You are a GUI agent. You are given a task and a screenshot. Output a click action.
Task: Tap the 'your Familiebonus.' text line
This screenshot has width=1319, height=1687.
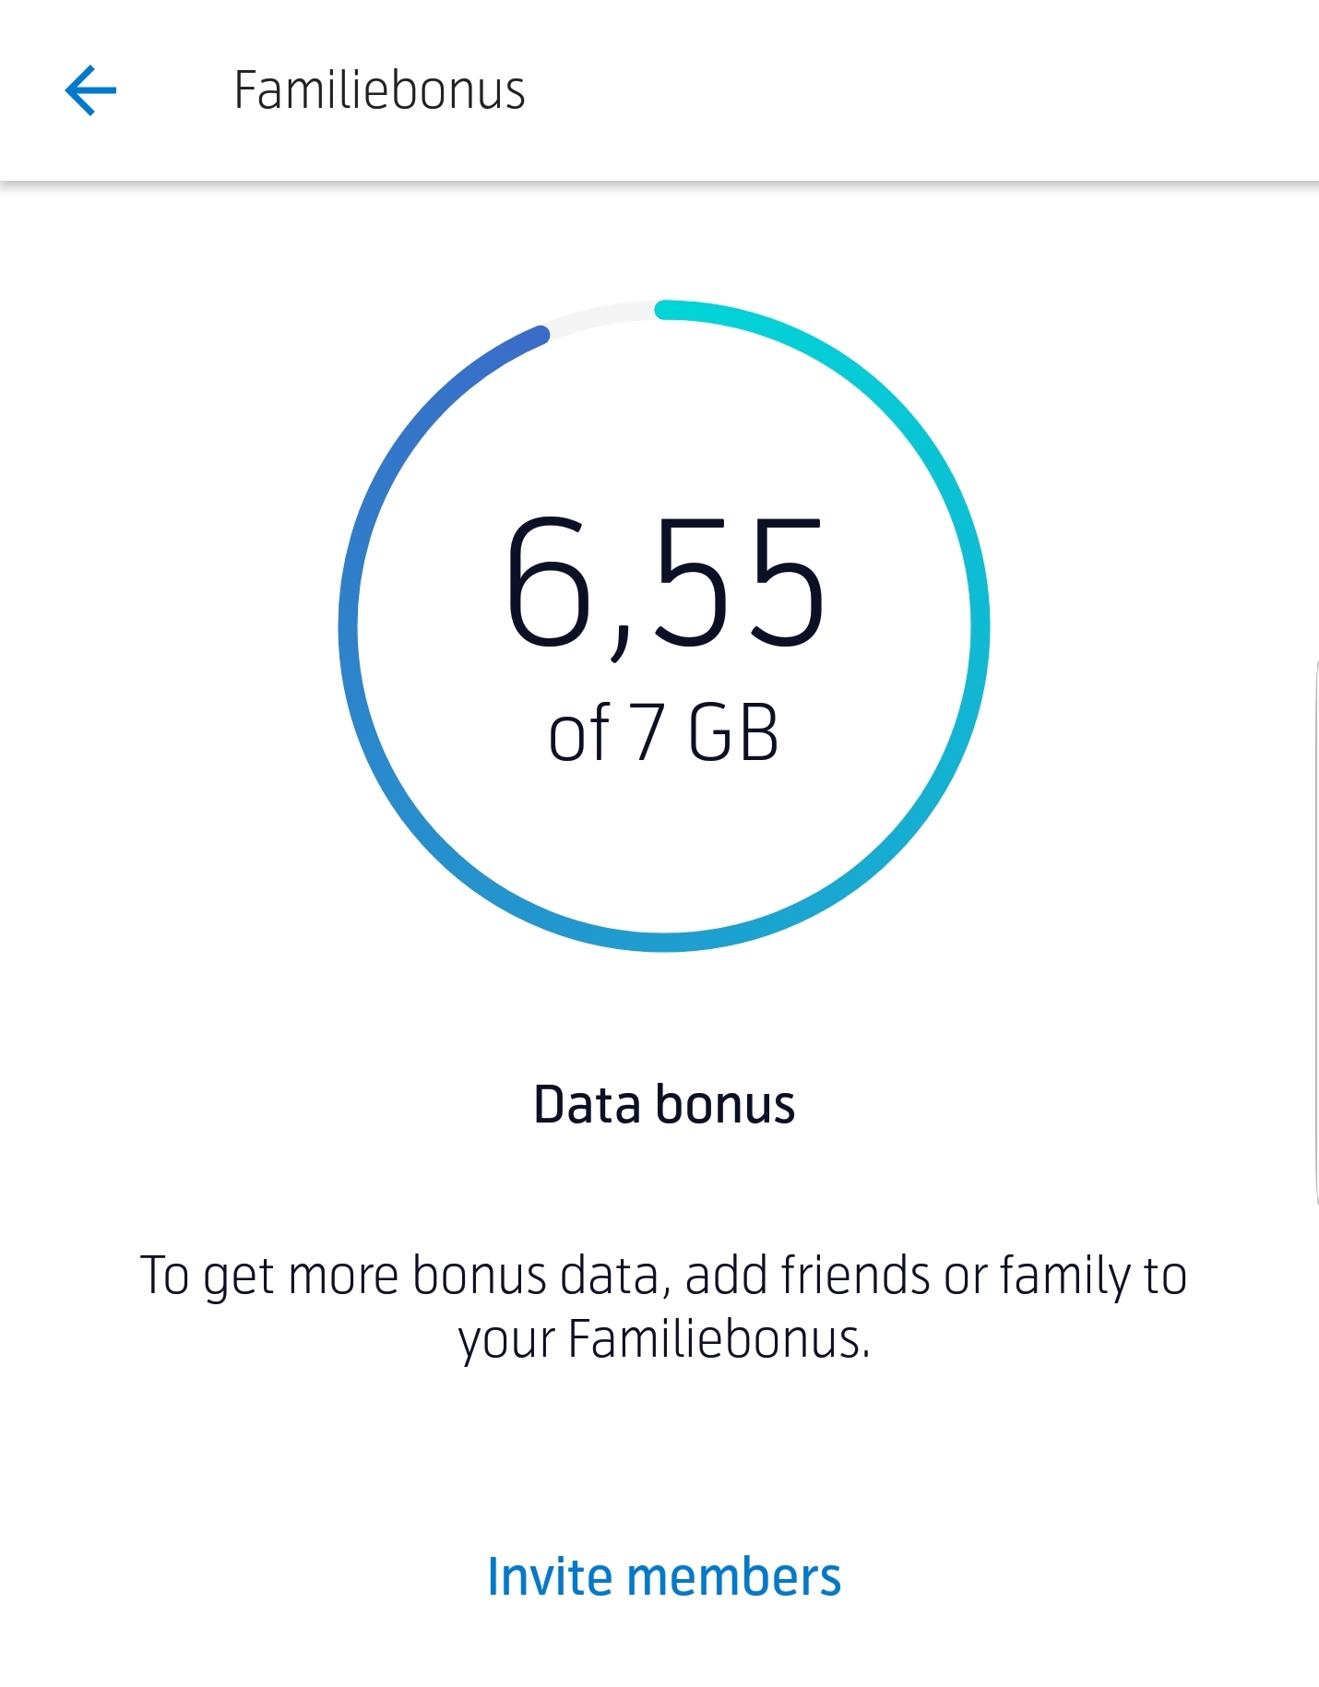(664, 1339)
